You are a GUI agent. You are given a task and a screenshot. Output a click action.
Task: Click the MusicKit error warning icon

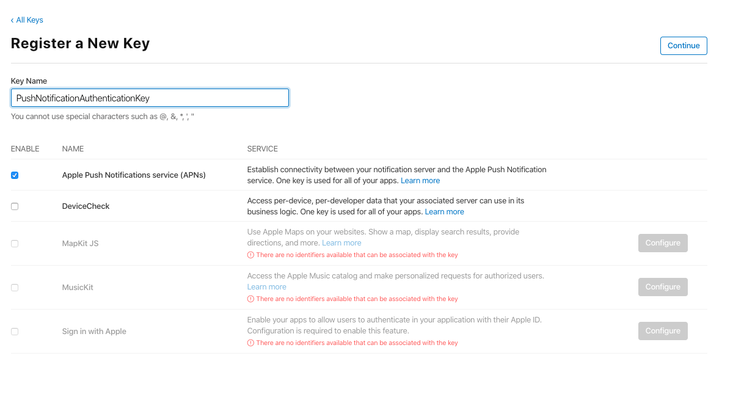(x=250, y=299)
